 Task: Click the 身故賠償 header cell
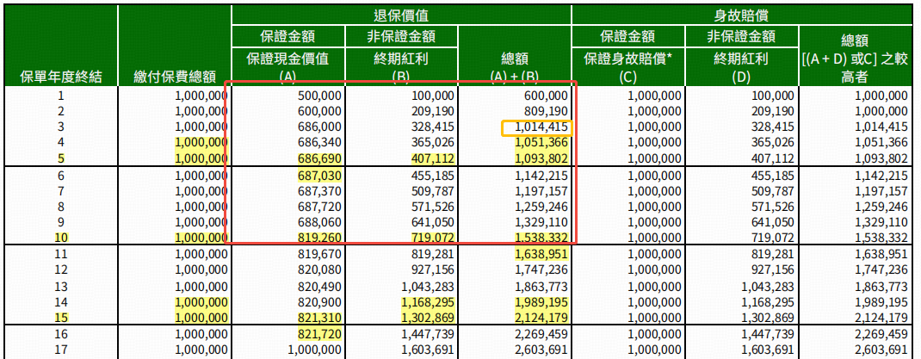742,15
